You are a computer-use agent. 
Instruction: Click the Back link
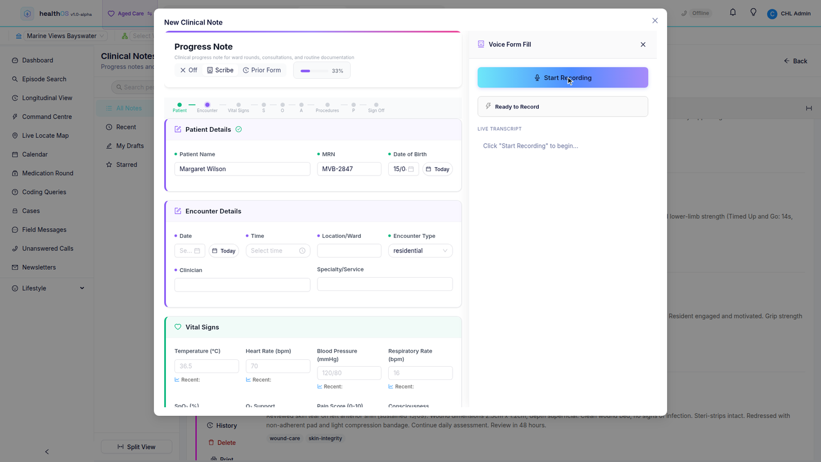click(796, 61)
